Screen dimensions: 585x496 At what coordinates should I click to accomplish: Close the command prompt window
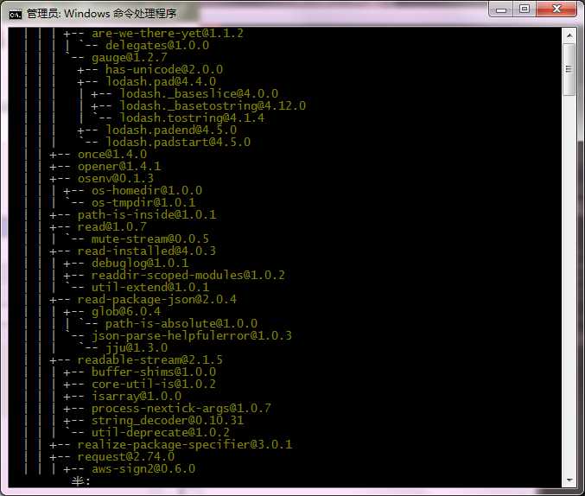556,9
